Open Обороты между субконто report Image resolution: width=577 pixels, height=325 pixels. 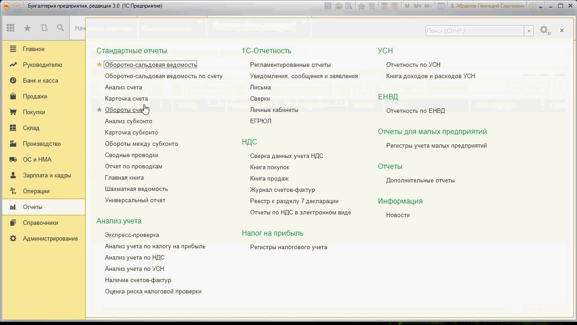click(141, 144)
